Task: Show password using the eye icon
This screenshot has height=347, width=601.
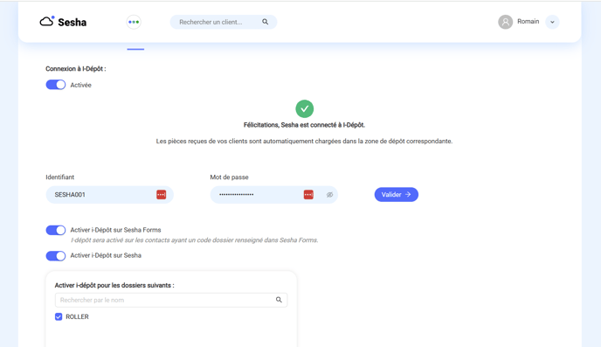Action: coord(329,195)
